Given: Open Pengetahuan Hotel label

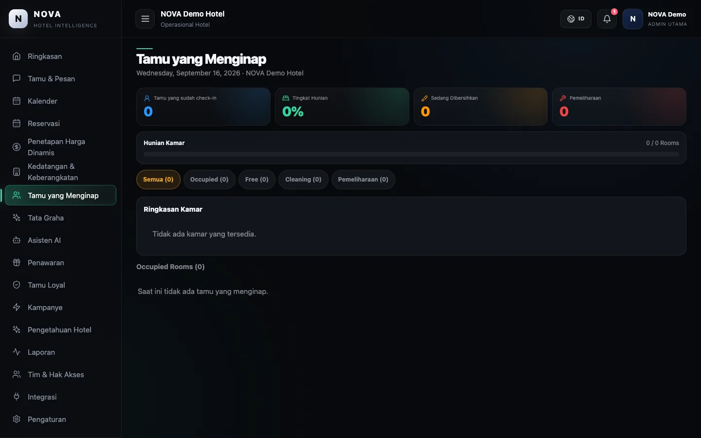Looking at the screenshot, I should click(59, 329).
